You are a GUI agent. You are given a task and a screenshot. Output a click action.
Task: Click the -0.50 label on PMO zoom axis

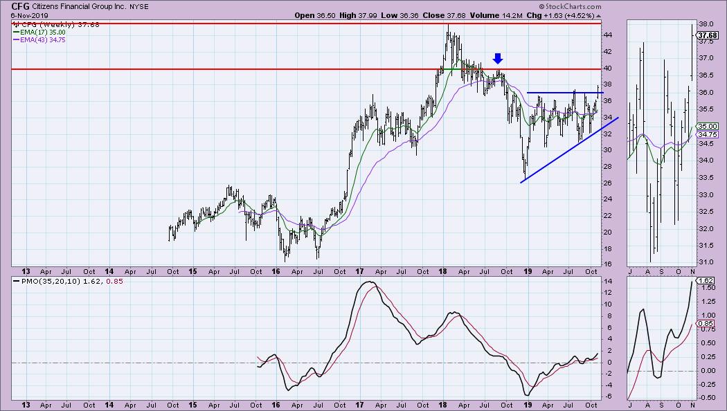click(706, 398)
